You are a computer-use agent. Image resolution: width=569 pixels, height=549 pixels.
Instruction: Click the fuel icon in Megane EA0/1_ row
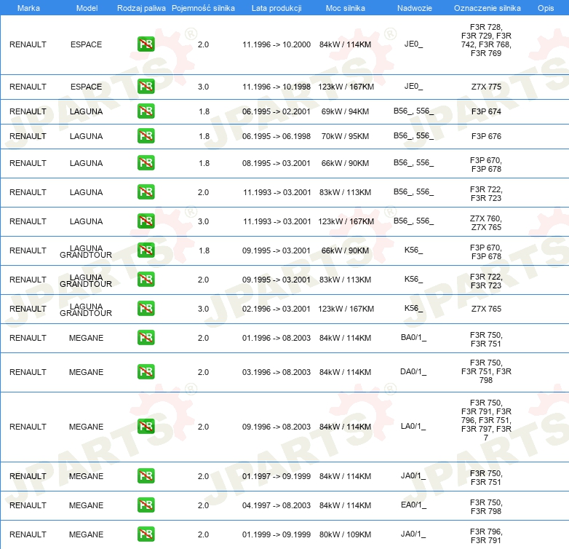(x=146, y=505)
